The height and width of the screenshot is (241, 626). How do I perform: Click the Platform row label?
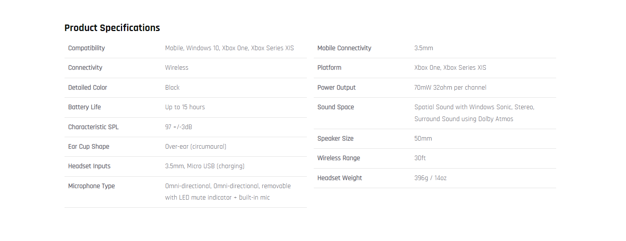(x=329, y=68)
